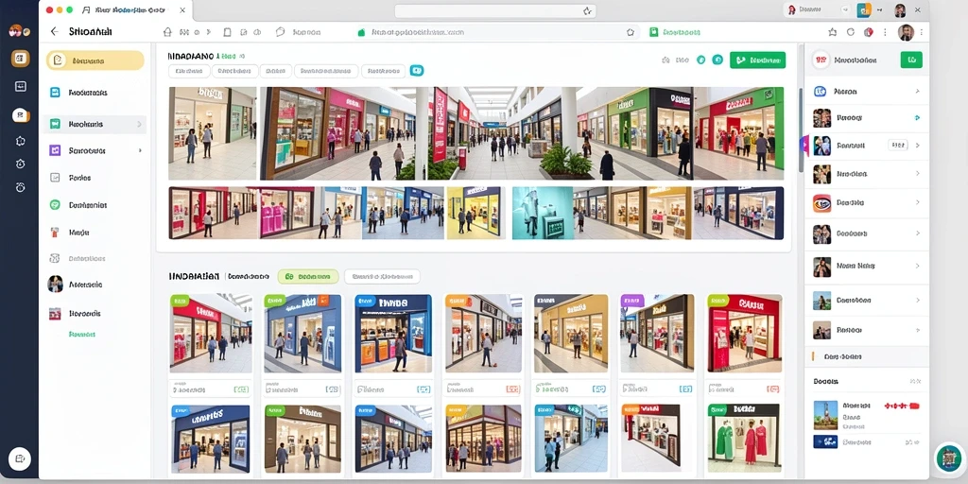Click the bookmark star next to refresh
This screenshot has height=484, width=968.
click(832, 32)
